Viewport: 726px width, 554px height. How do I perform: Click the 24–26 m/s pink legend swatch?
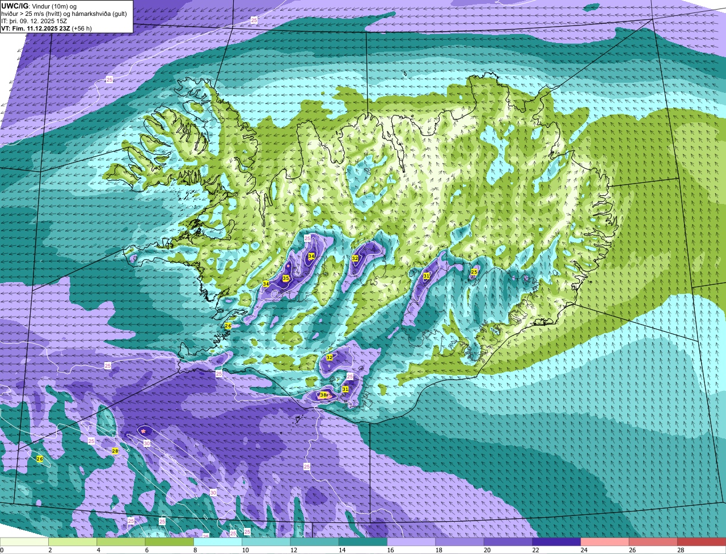(x=605, y=542)
